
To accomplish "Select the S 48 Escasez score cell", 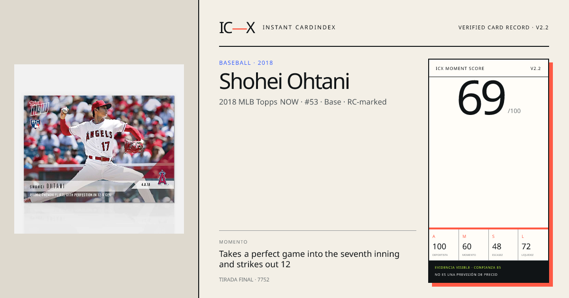I will [x=504, y=245].
